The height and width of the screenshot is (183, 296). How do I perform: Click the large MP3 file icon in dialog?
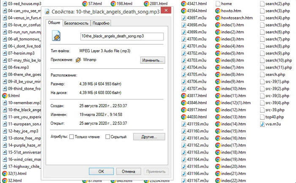[56, 37]
